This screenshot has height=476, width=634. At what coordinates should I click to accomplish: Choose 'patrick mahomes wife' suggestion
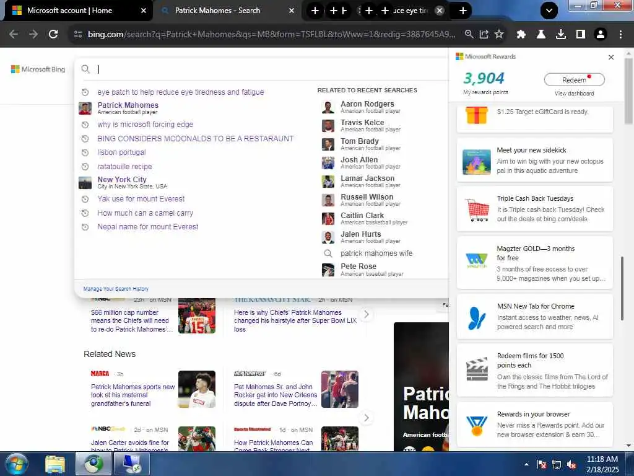click(x=376, y=253)
